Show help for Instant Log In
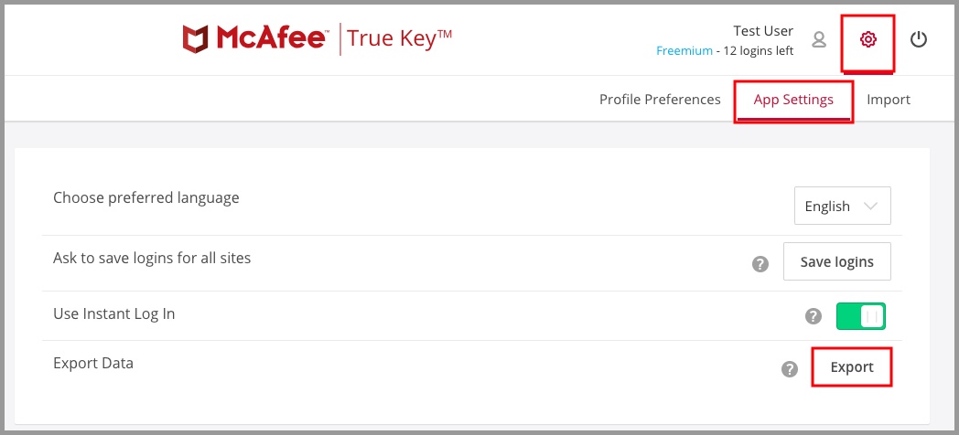 813,316
